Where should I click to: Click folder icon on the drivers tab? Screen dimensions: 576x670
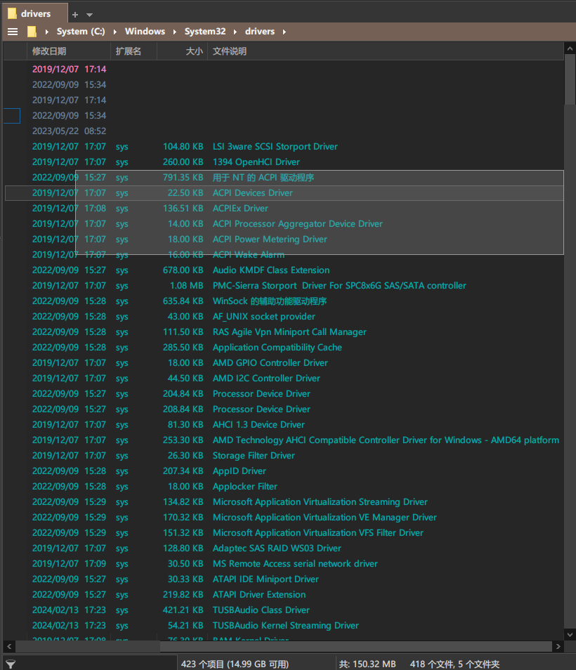tap(12, 13)
